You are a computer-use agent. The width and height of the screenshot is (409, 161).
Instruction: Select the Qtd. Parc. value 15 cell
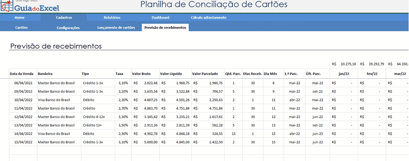pyautogui.click(x=233, y=134)
